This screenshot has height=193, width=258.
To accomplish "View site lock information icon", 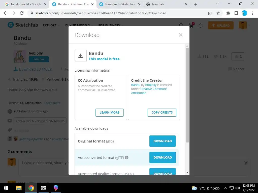I will click(32, 13).
